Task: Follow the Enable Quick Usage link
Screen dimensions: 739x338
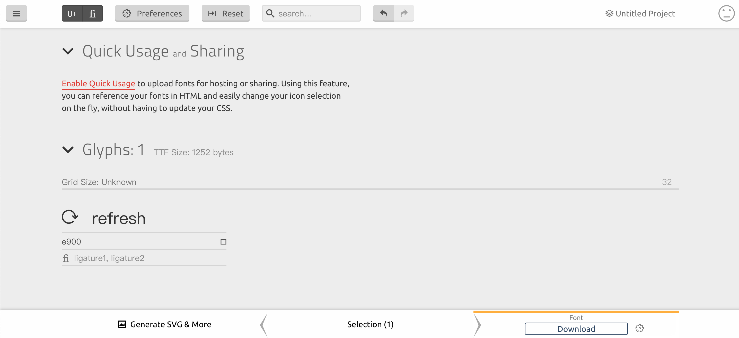Action: point(98,83)
